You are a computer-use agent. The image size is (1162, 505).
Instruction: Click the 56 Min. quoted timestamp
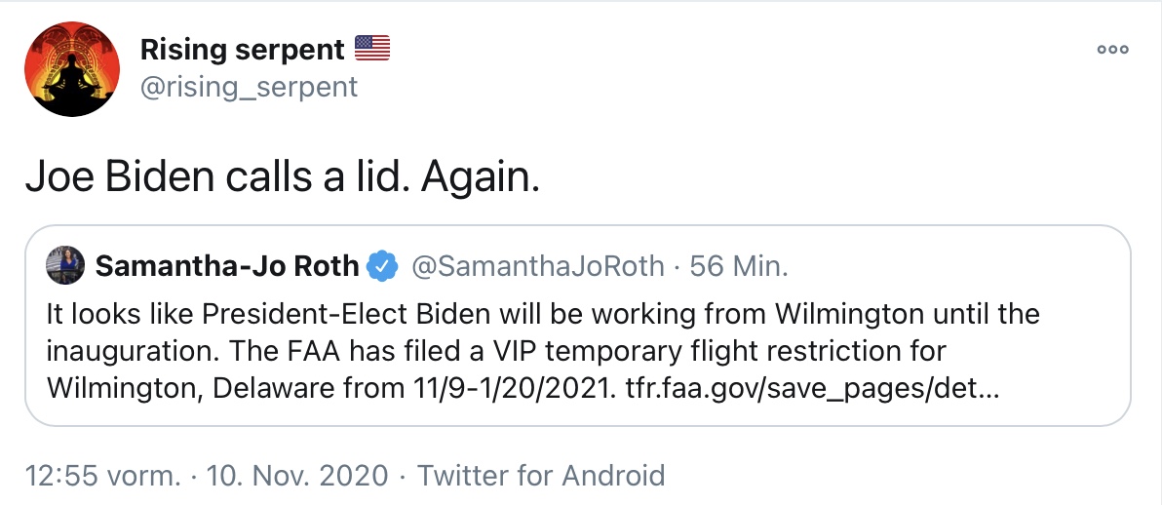[739, 266]
